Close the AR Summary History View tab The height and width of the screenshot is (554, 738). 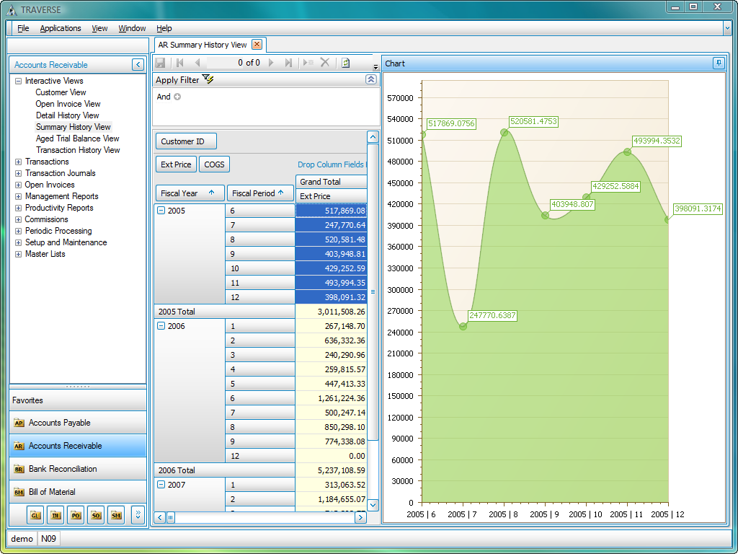(257, 44)
